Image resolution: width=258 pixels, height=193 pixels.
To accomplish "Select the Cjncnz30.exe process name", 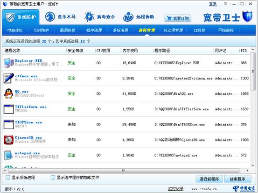I will [x=28, y=138].
